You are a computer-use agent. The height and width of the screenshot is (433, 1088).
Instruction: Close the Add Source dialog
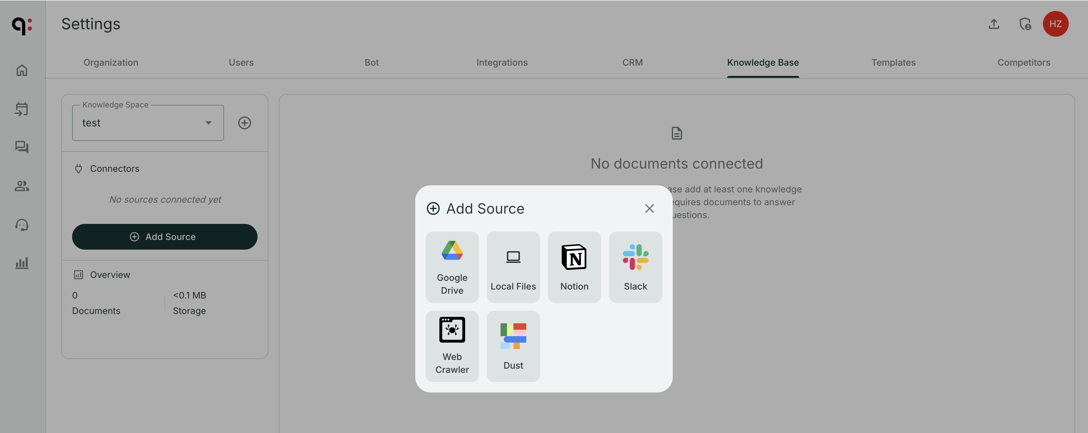coord(649,208)
